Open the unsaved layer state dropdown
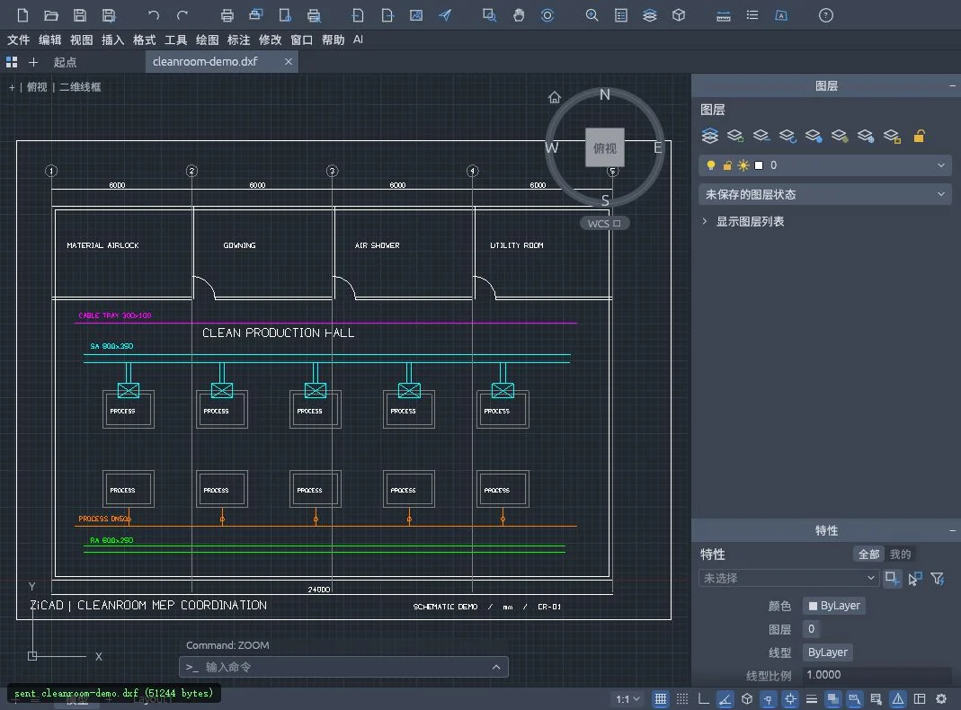Screen dimensions: 961x710 (x=825, y=195)
